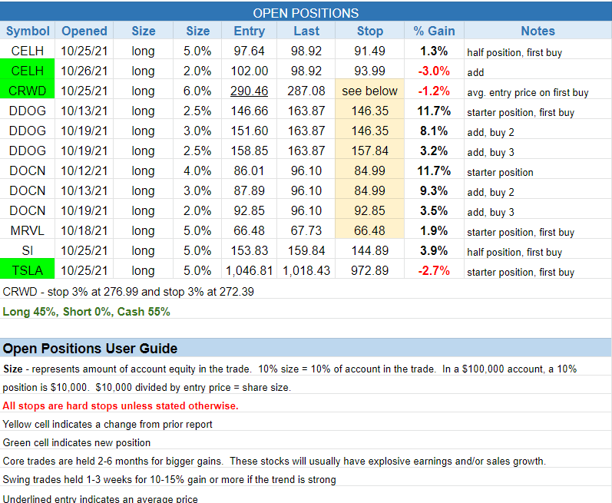Screen dimensions: 612x503
Task: Click the 9.3% gain for DOCN
Action: (434, 190)
